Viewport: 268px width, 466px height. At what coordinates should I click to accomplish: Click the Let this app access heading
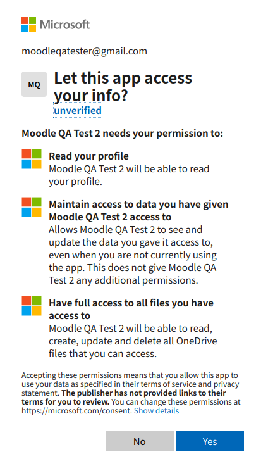point(123,87)
